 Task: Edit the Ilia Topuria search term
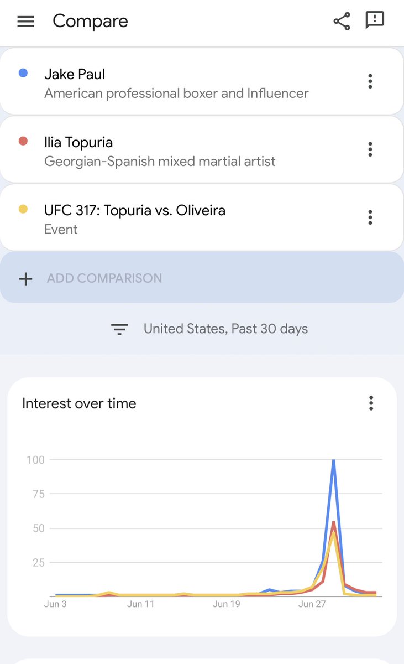pos(78,142)
